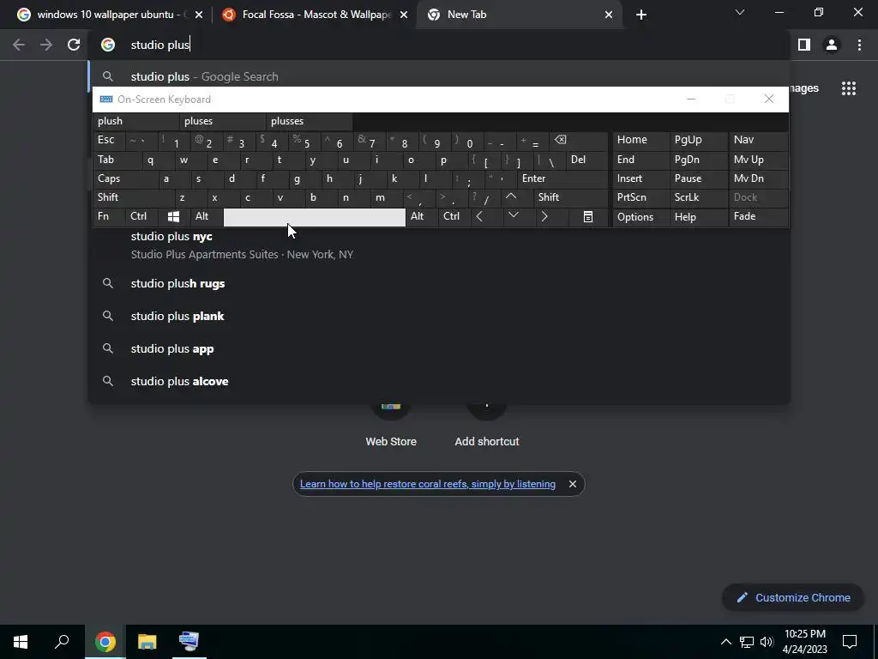This screenshot has width=878, height=659.
Task: Select the 'studio plush rugs' suggestion
Action: (438, 283)
